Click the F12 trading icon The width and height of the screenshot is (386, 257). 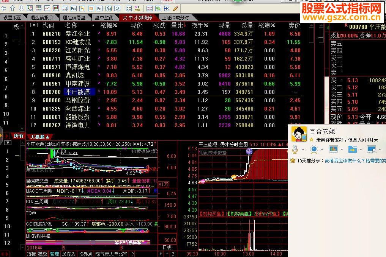click(x=100, y=9)
